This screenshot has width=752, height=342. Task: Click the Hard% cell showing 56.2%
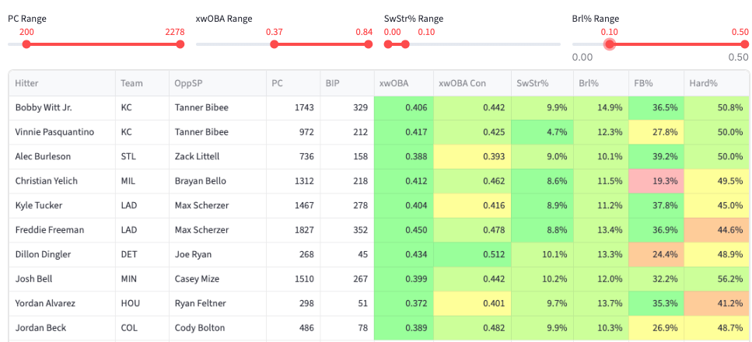pos(718,279)
